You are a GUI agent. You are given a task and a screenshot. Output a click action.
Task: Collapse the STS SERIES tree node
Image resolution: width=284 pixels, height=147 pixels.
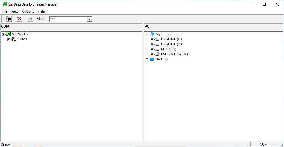pos(3,34)
